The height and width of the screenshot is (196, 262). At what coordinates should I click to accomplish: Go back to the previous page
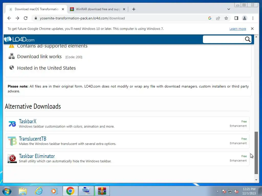coord(9,18)
